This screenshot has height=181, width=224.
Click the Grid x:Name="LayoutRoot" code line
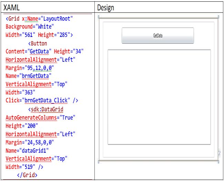[x=40, y=18]
